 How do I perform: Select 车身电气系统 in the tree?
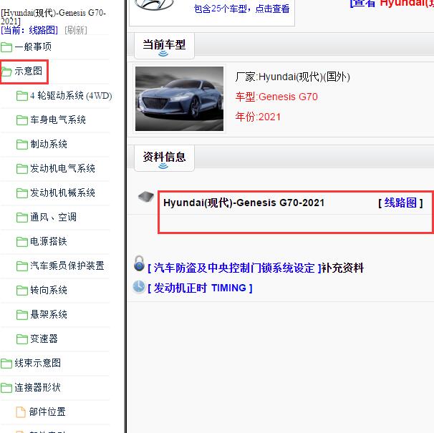[x=58, y=120]
